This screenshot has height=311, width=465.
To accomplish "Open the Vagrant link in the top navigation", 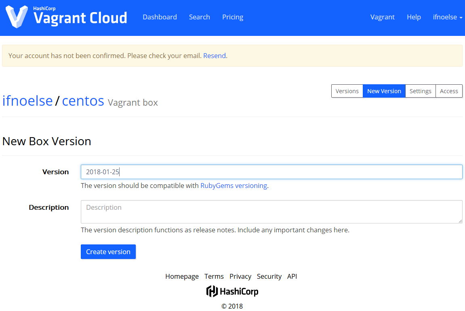I will pos(382,17).
